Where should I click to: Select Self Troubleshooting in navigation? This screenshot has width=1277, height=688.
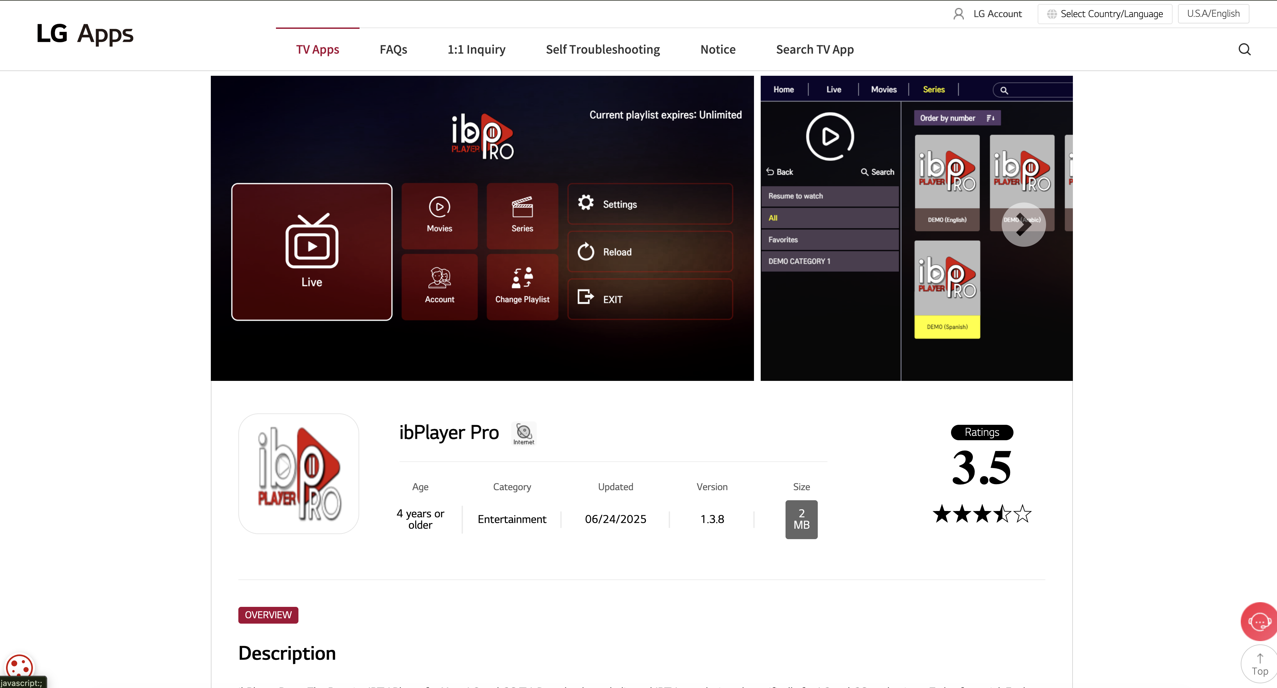tap(602, 50)
